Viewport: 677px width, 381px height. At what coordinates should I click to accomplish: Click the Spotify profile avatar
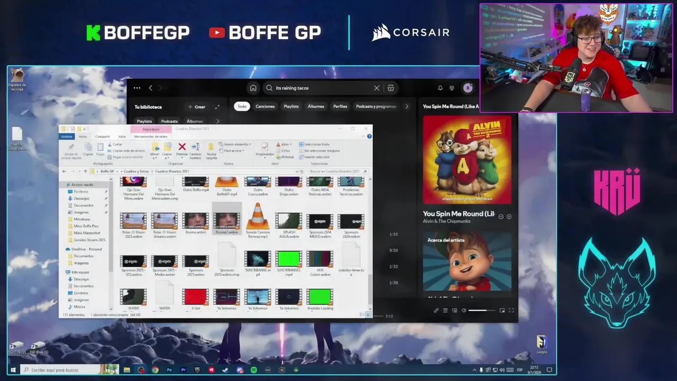point(468,88)
